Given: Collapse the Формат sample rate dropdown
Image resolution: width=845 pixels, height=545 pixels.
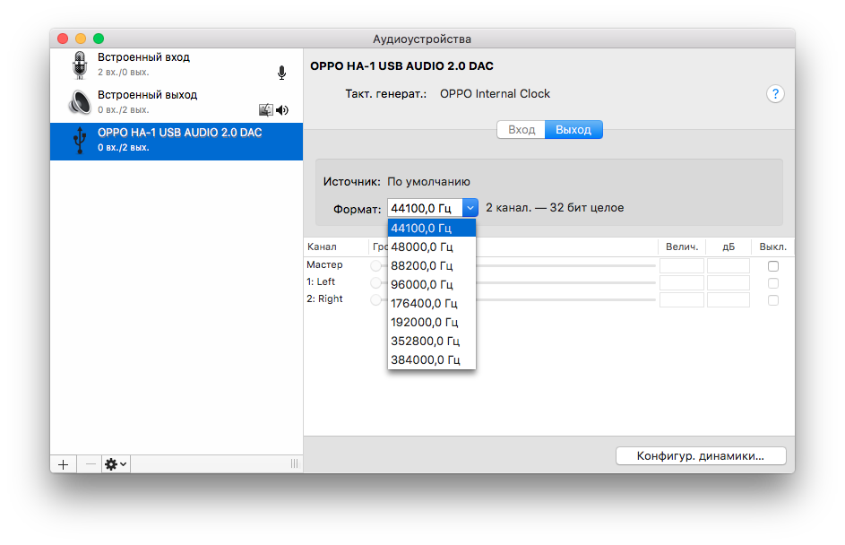Looking at the screenshot, I should [470, 207].
